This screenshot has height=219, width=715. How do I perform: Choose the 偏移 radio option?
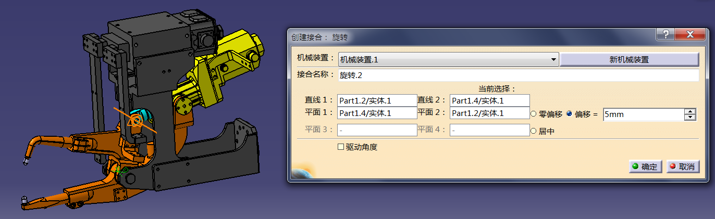point(569,114)
